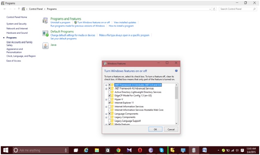
Task: Open Uninstall a program link
Action: tap(60, 22)
